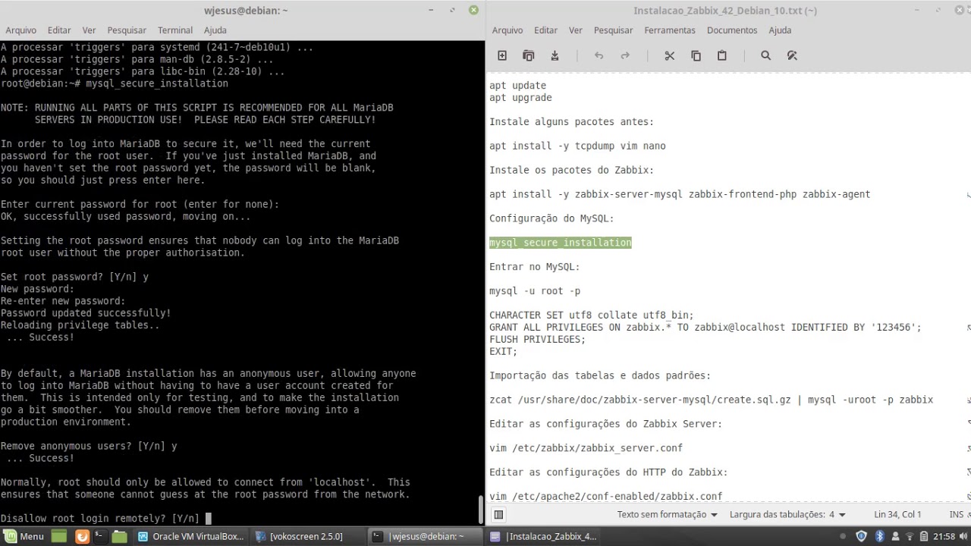The width and height of the screenshot is (971, 546).
Task: Click the highlighted 'mysql_secure_installation' line in editor
Action: click(560, 243)
